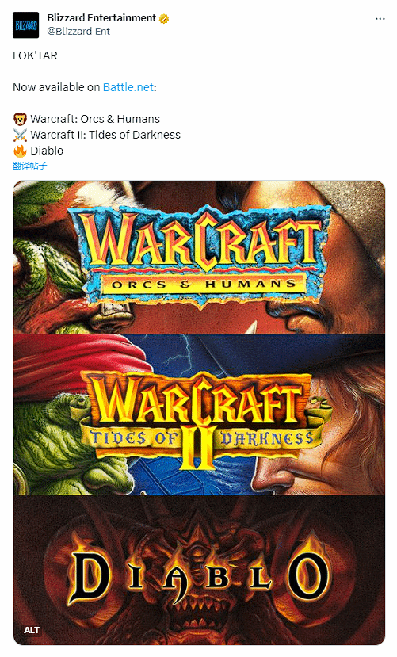Click the Warcraft II: Tides of Darkness text
397x657 pixels.
(x=105, y=135)
